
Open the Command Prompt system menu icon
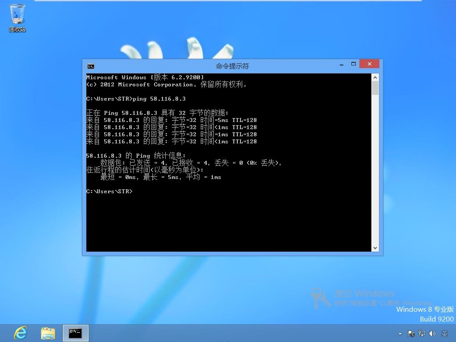pyautogui.click(x=91, y=66)
